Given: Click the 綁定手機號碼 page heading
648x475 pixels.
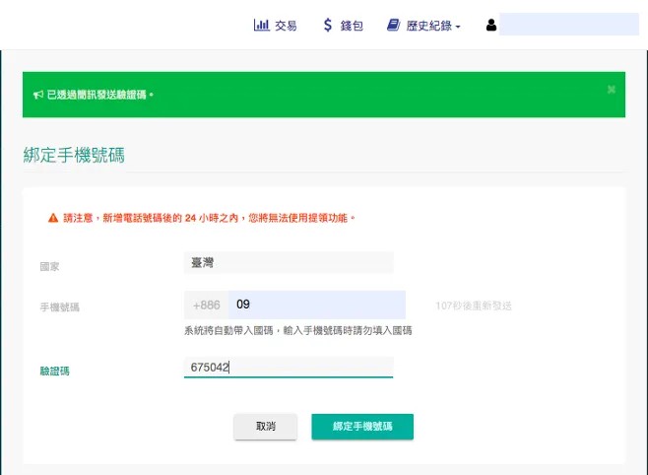Looking at the screenshot, I should [x=74, y=156].
